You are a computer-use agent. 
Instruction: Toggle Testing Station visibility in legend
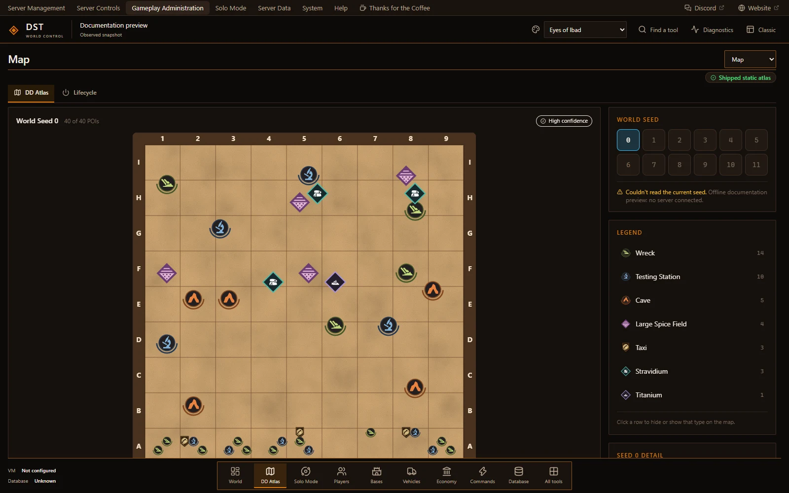[x=692, y=277]
